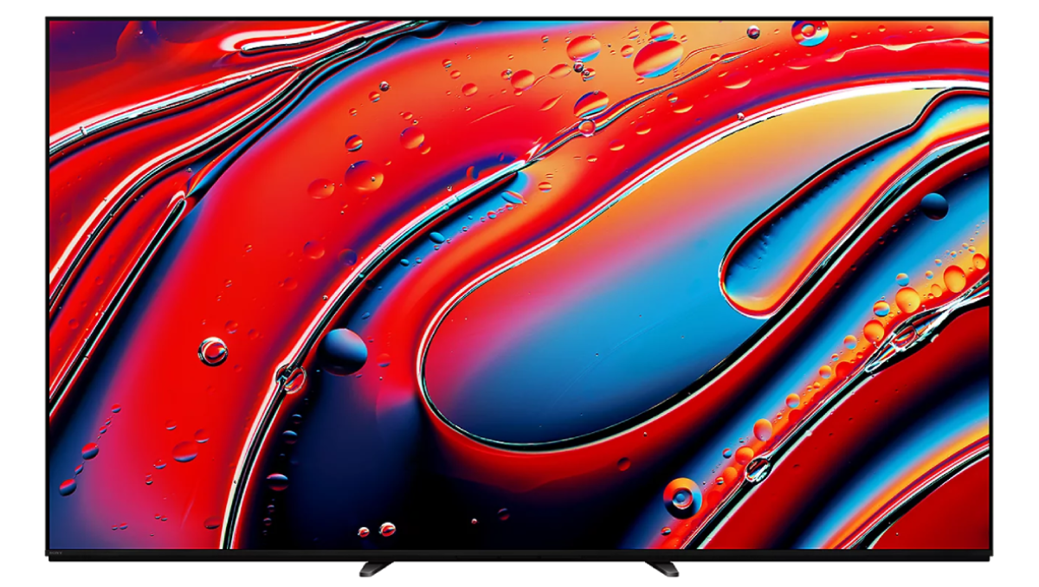
Task: Click the cyan droplet near the top right
Action: tap(810, 33)
